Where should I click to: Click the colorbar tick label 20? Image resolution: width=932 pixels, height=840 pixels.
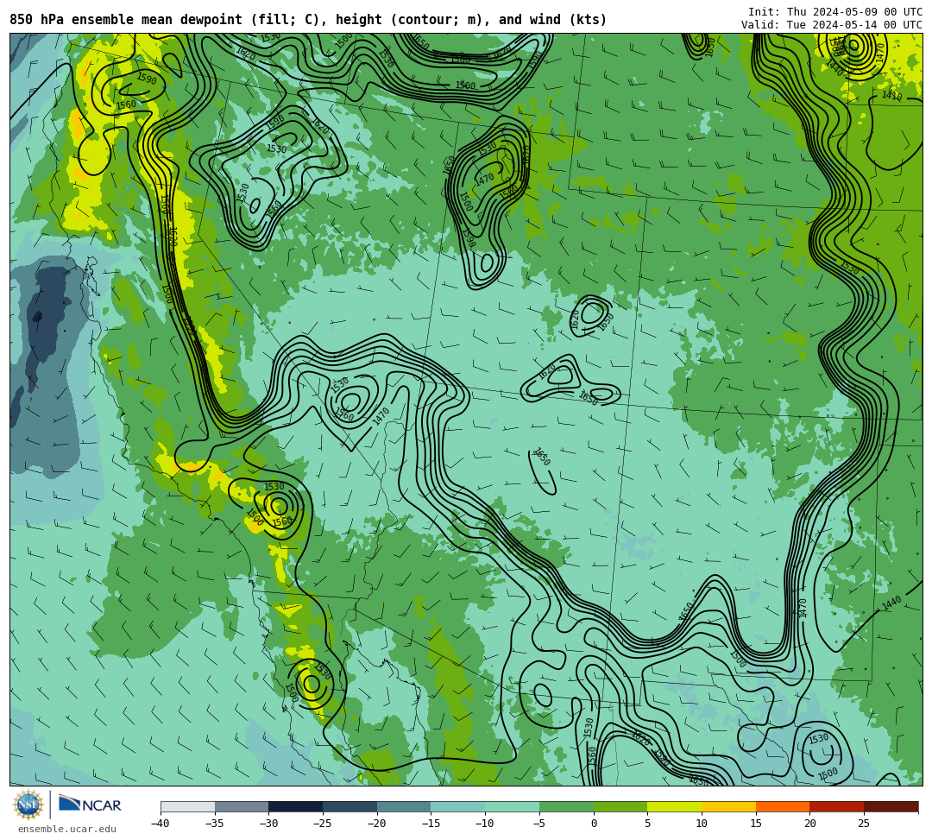[809, 824]
